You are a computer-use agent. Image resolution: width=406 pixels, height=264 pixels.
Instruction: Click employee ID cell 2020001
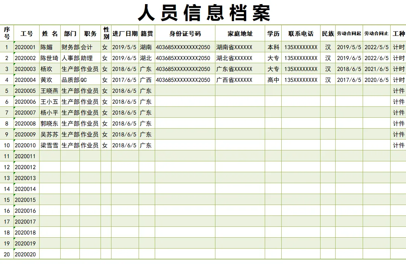pos(27,47)
